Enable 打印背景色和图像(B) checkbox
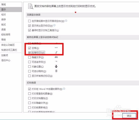 pyautogui.click(x=29, y=93)
